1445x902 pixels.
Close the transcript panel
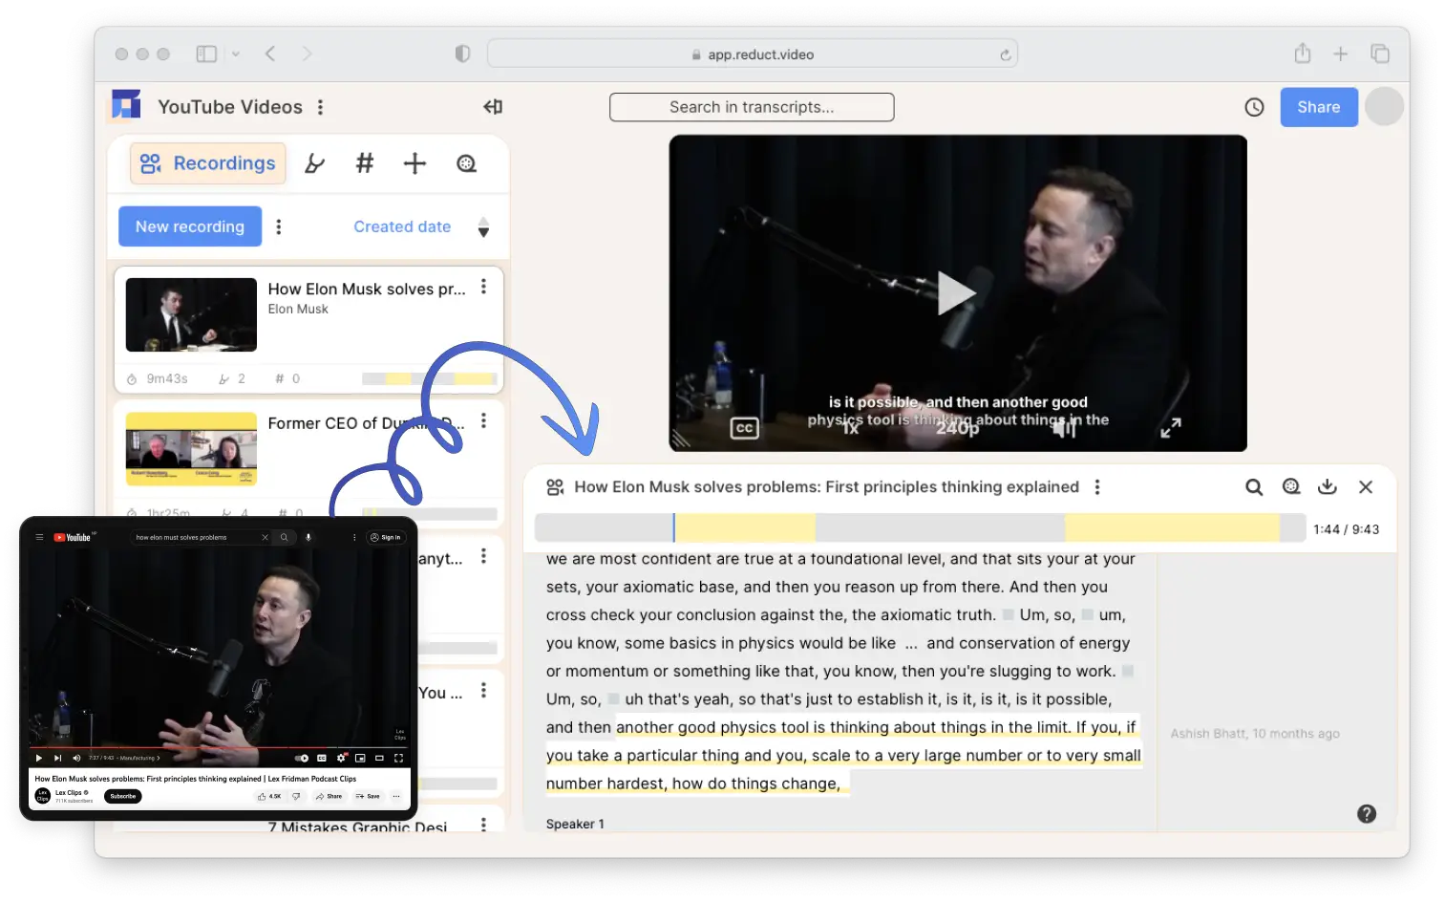(x=1366, y=487)
